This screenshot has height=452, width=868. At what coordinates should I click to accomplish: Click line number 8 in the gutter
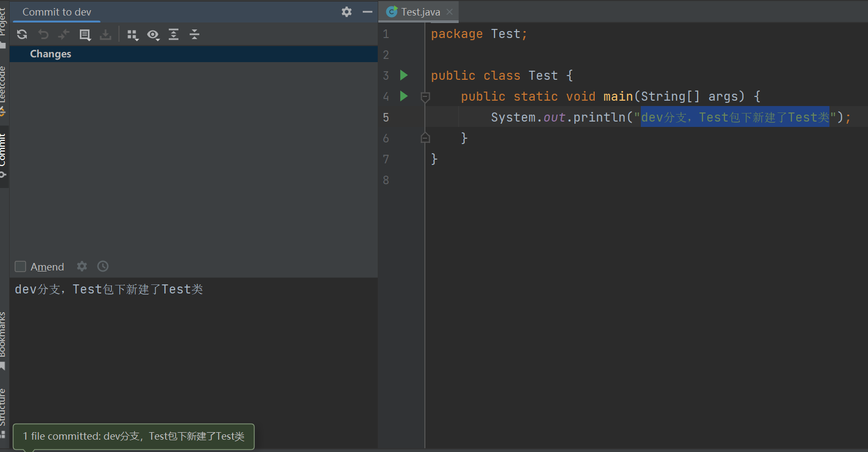(386, 180)
